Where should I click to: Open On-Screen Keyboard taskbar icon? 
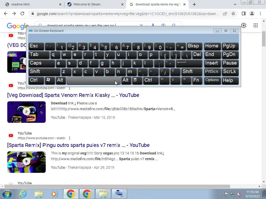click(x=119, y=194)
